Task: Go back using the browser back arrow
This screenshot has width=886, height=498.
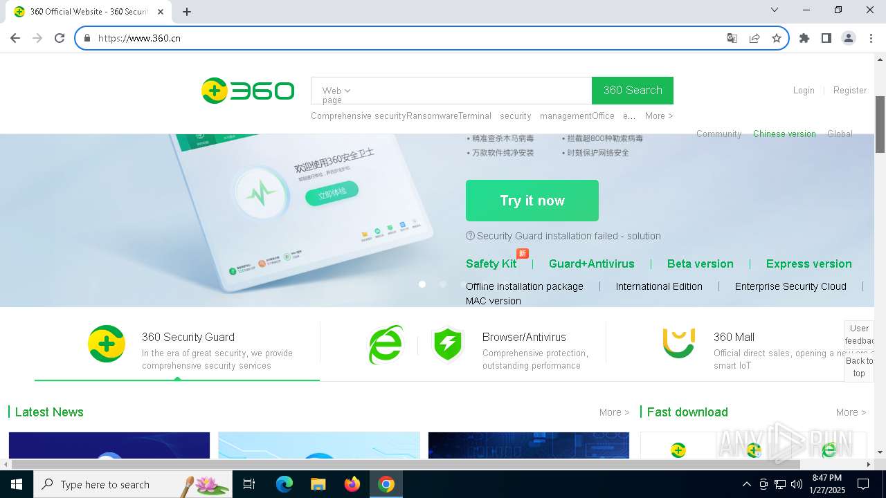Action: click(x=15, y=38)
